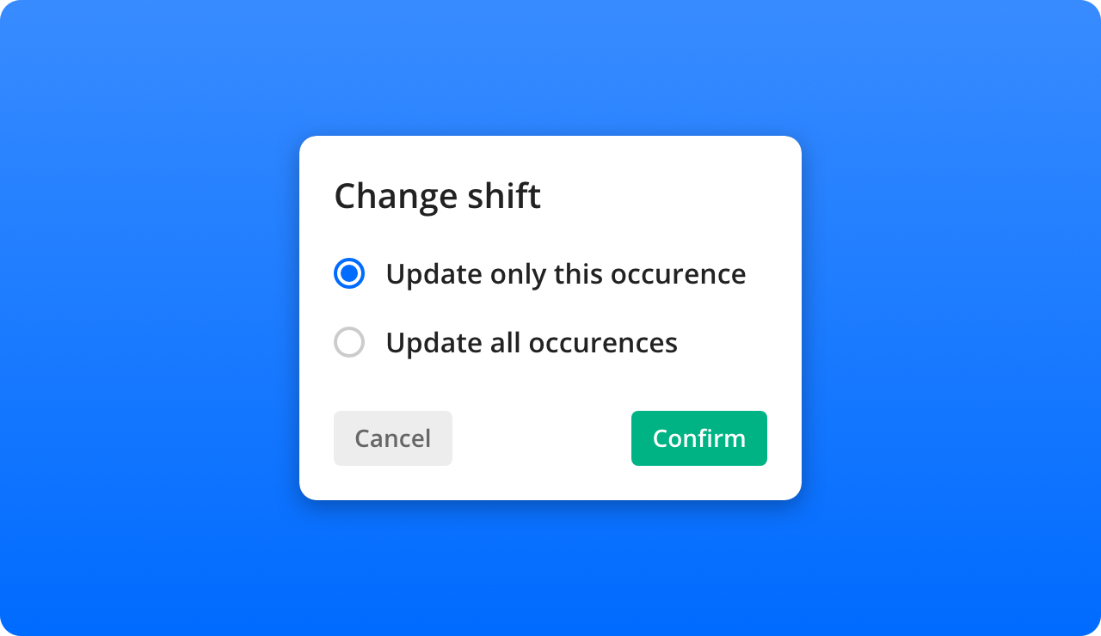Viewport: 1101px width, 636px height.
Task: Dismiss the Change shift dialog via Cancel
Action: 393,438
